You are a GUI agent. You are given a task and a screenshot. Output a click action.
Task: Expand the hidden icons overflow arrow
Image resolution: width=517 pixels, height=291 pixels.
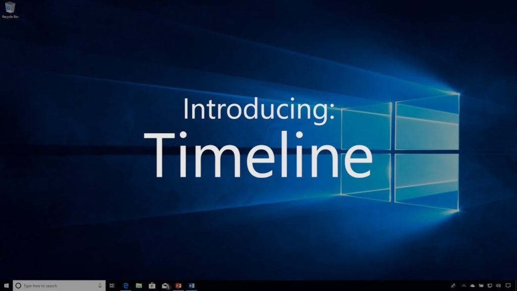coord(464,285)
